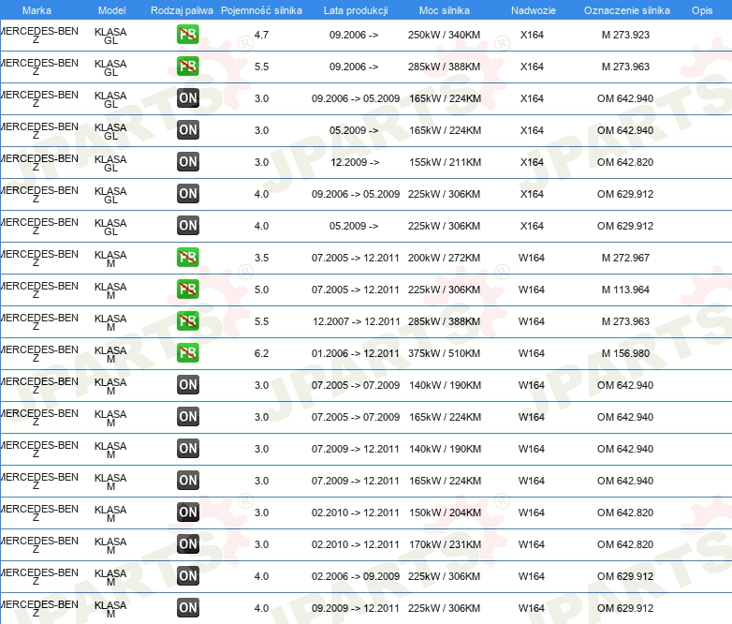Click production date 12.2009 ->
The height and width of the screenshot is (624, 732).
355,162
